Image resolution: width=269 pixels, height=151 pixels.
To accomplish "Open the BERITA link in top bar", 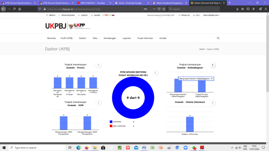I will pyautogui.click(x=51, y=15).
